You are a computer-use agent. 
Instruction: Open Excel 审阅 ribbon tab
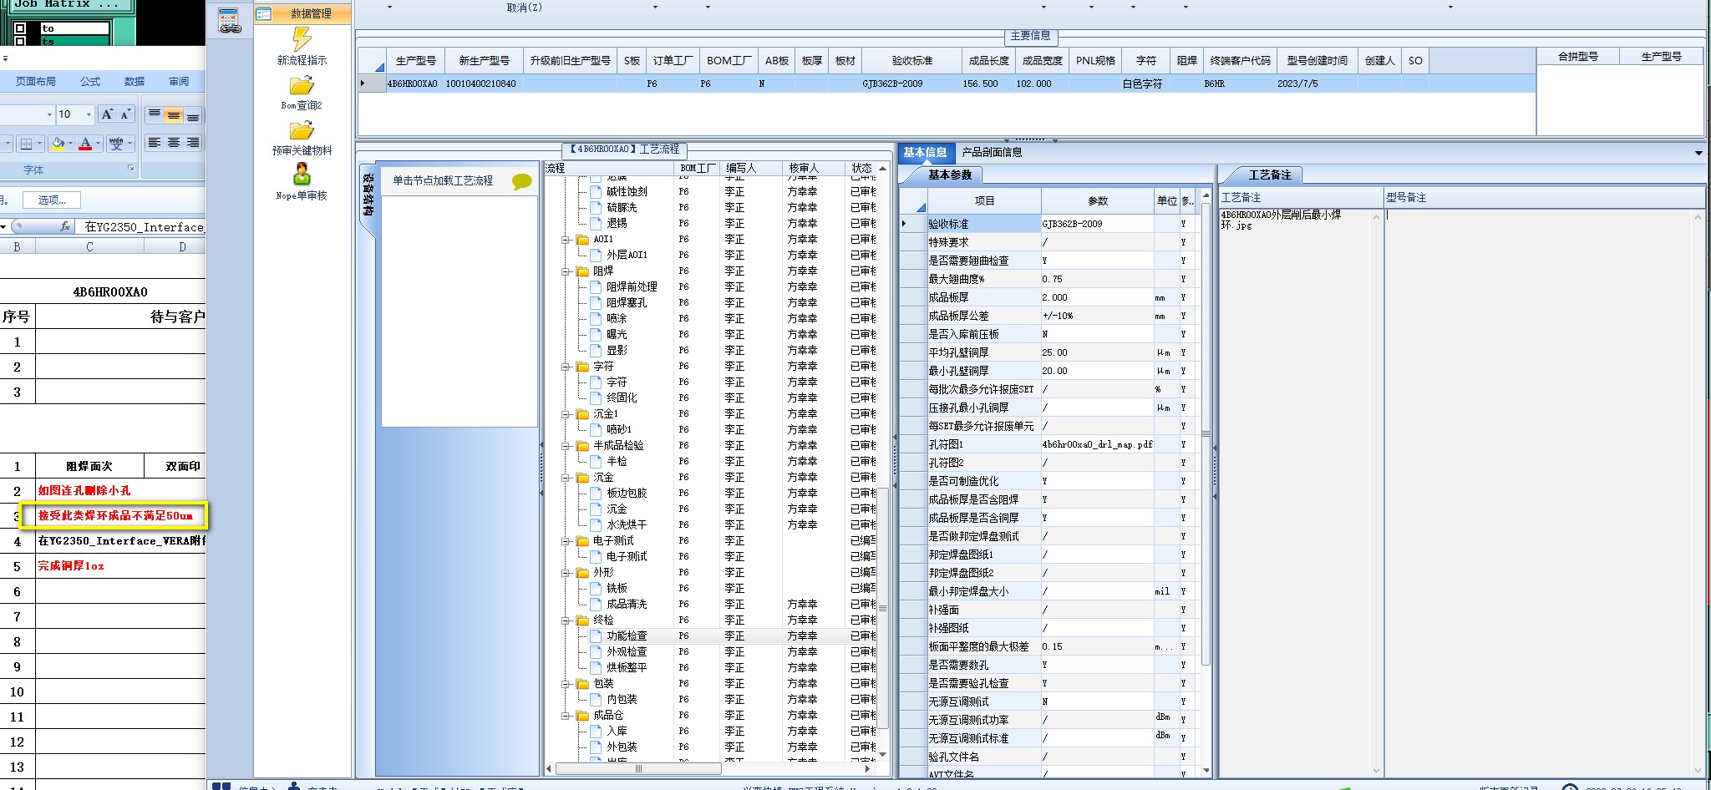coord(179,81)
